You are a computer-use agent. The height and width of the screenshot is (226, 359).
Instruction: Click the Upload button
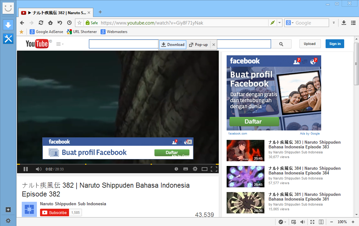pyautogui.click(x=310, y=44)
